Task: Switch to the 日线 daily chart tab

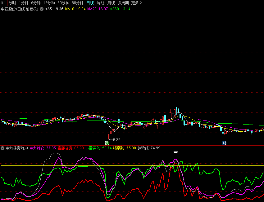Action: tap(90, 3)
